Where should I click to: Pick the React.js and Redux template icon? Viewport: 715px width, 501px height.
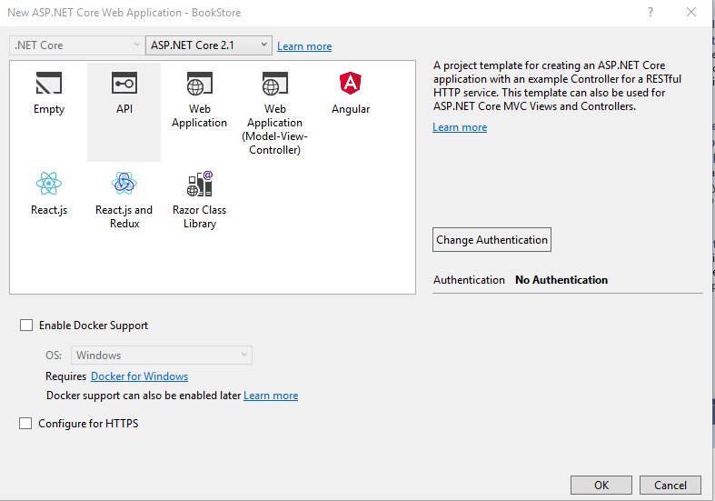click(124, 184)
